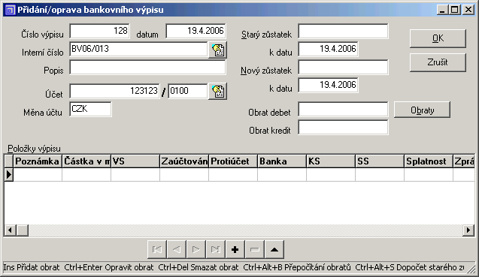This screenshot has height=277, width=479.
Task: Confirm with the OK button
Action: click(x=438, y=38)
